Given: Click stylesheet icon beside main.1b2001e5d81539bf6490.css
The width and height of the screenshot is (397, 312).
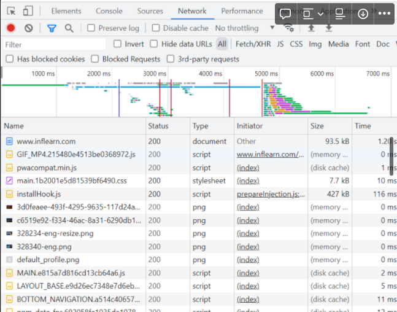Looking at the screenshot, I should 9,181.
